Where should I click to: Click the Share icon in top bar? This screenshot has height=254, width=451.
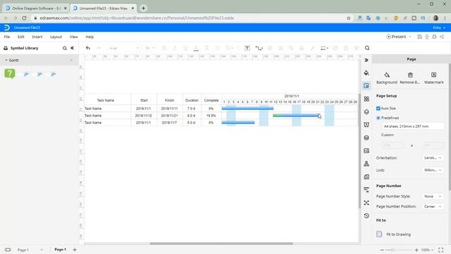tap(442, 37)
